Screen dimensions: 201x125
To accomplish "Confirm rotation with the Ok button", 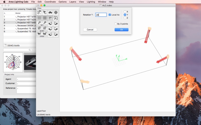I will pos(121,29).
